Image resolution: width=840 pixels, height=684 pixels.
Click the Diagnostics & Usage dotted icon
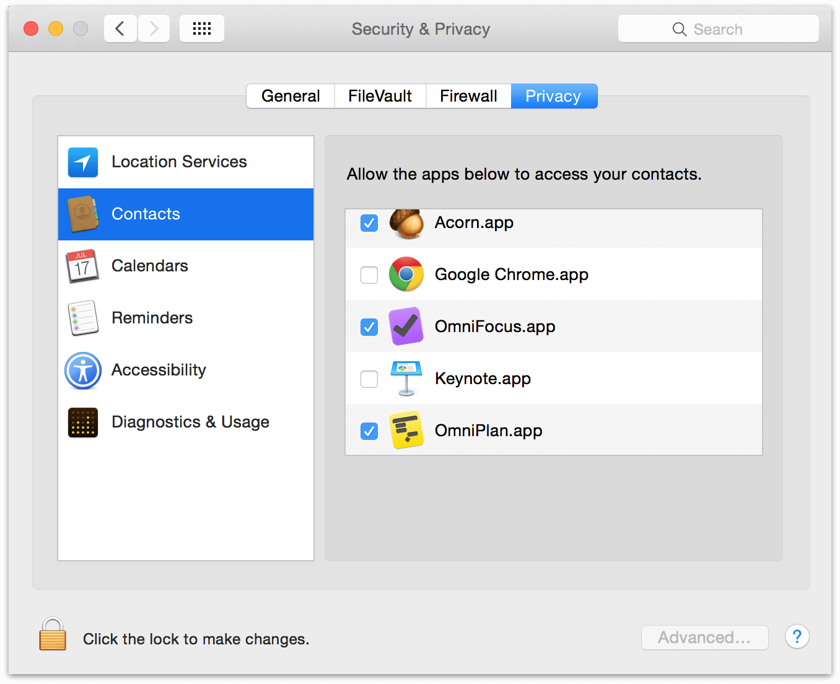(83, 423)
